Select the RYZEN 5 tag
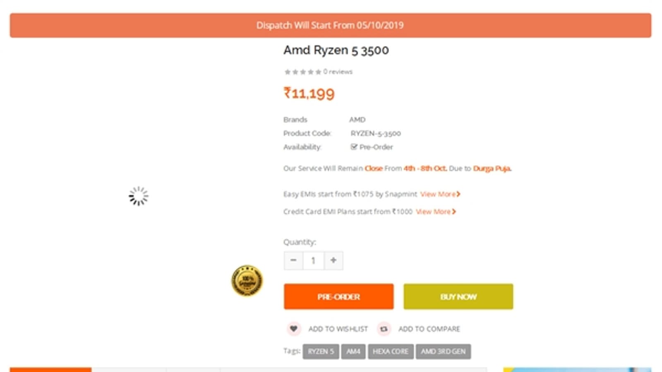 (x=321, y=351)
